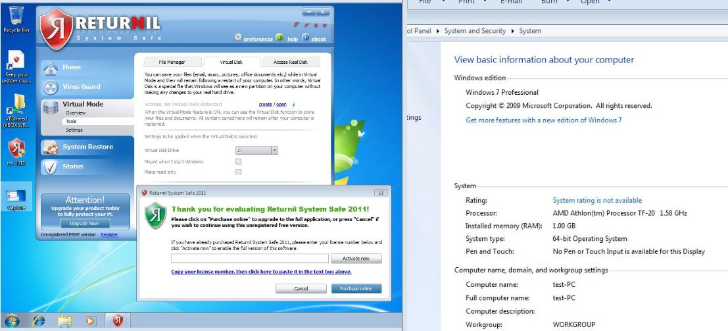Select the rss 2011 desktop icon
This screenshot has height=331, width=728.
click(16, 151)
